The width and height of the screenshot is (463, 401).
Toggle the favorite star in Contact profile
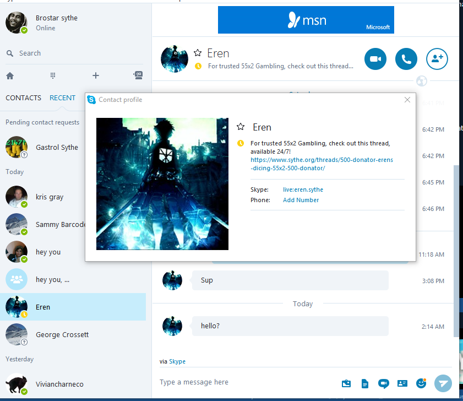(x=241, y=127)
